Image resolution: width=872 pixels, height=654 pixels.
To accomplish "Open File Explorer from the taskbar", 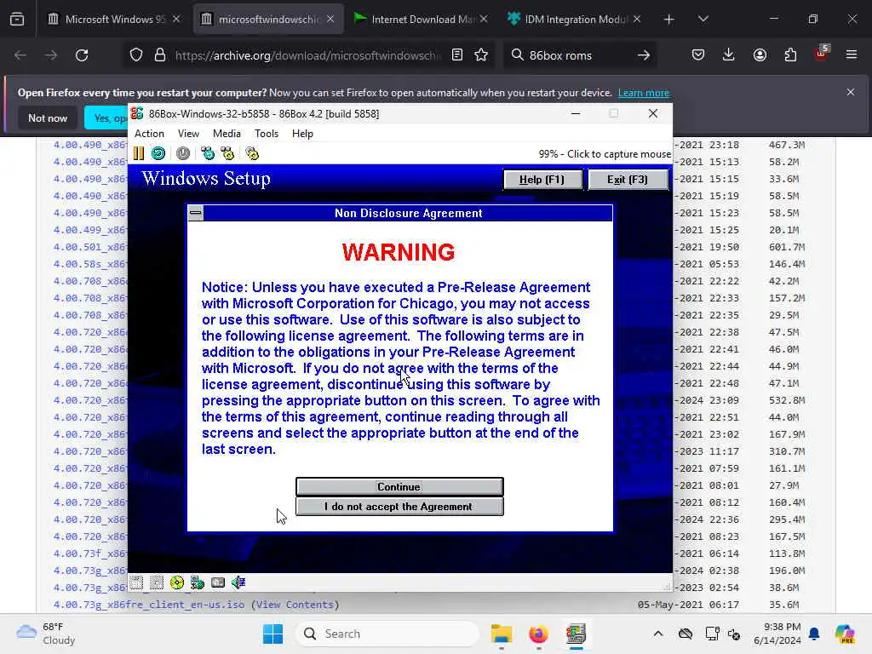I will click(501, 634).
